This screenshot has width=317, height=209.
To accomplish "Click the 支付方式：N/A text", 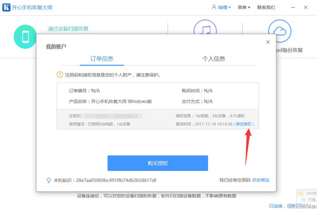I will [x=197, y=101].
